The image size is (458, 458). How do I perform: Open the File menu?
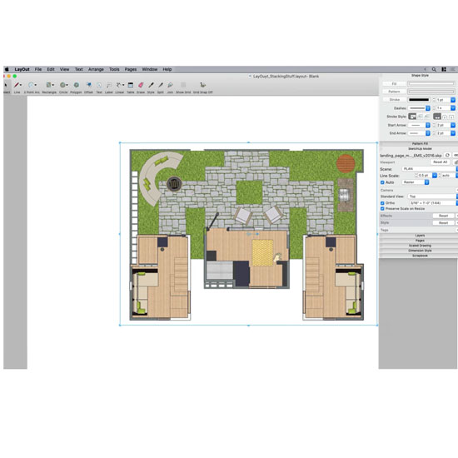coord(38,69)
